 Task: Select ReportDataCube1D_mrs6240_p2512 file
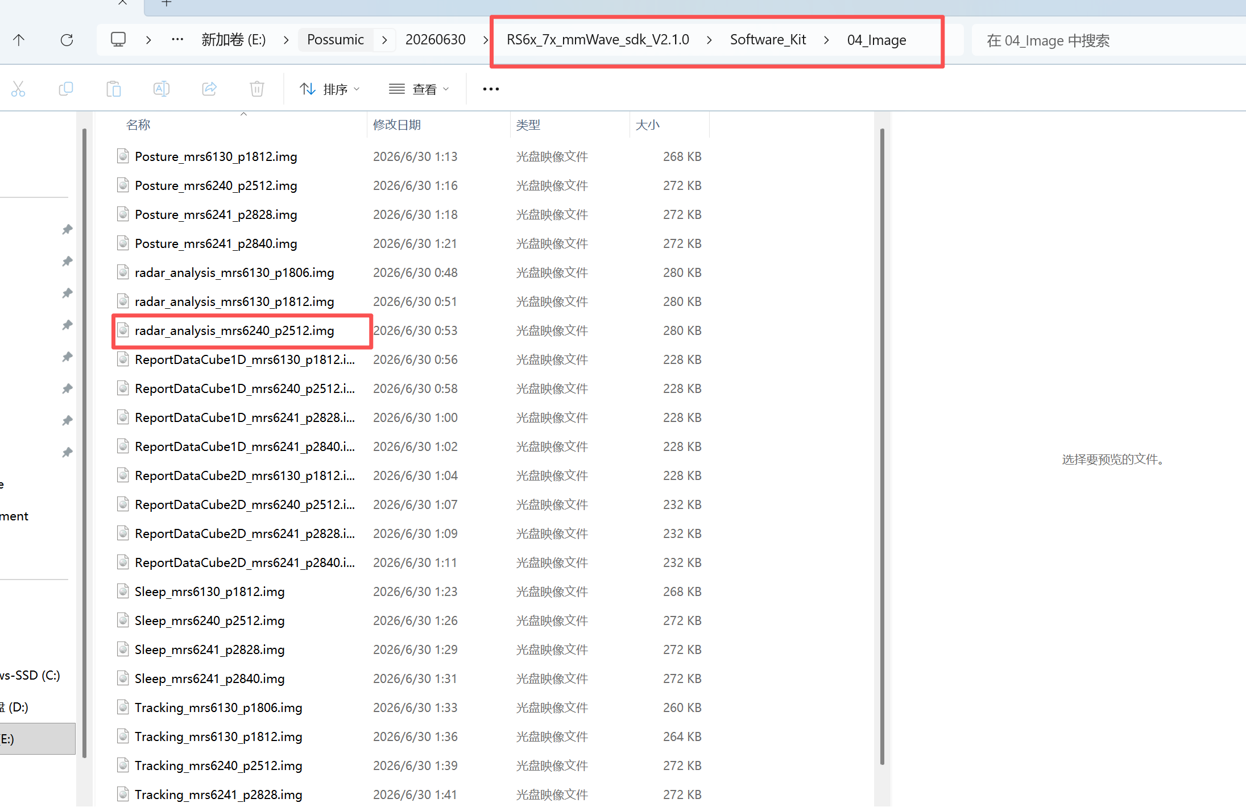click(x=245, y=388)
